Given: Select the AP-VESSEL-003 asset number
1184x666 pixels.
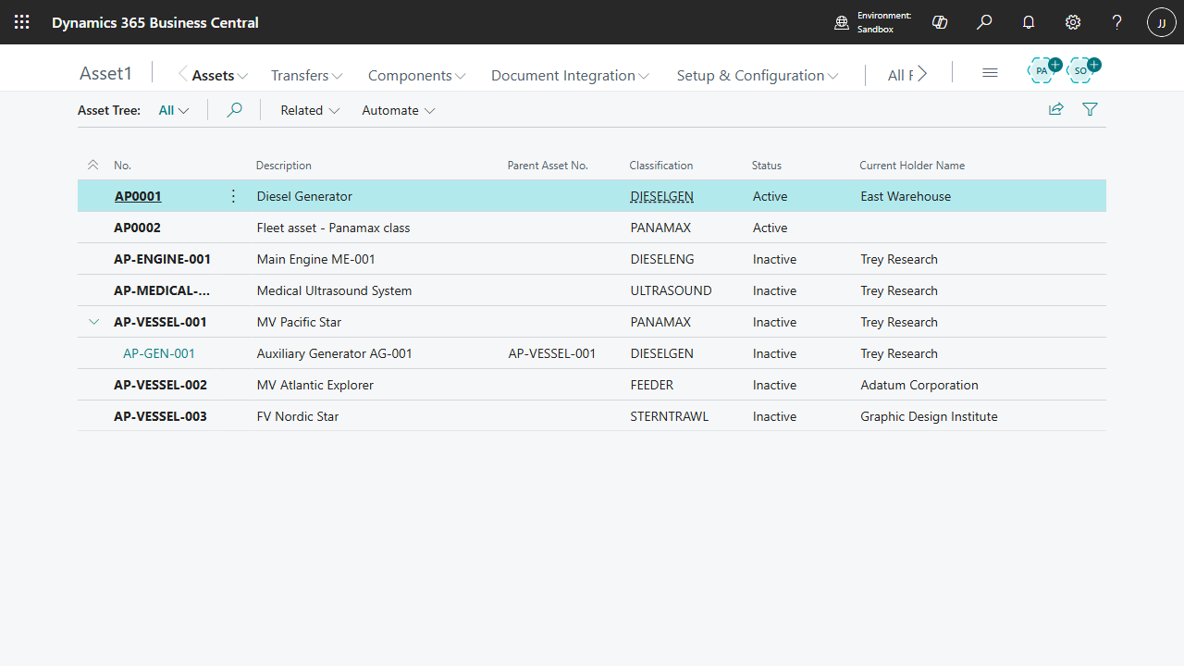Looking at the screenshot, I should click(x=160, y=416).
